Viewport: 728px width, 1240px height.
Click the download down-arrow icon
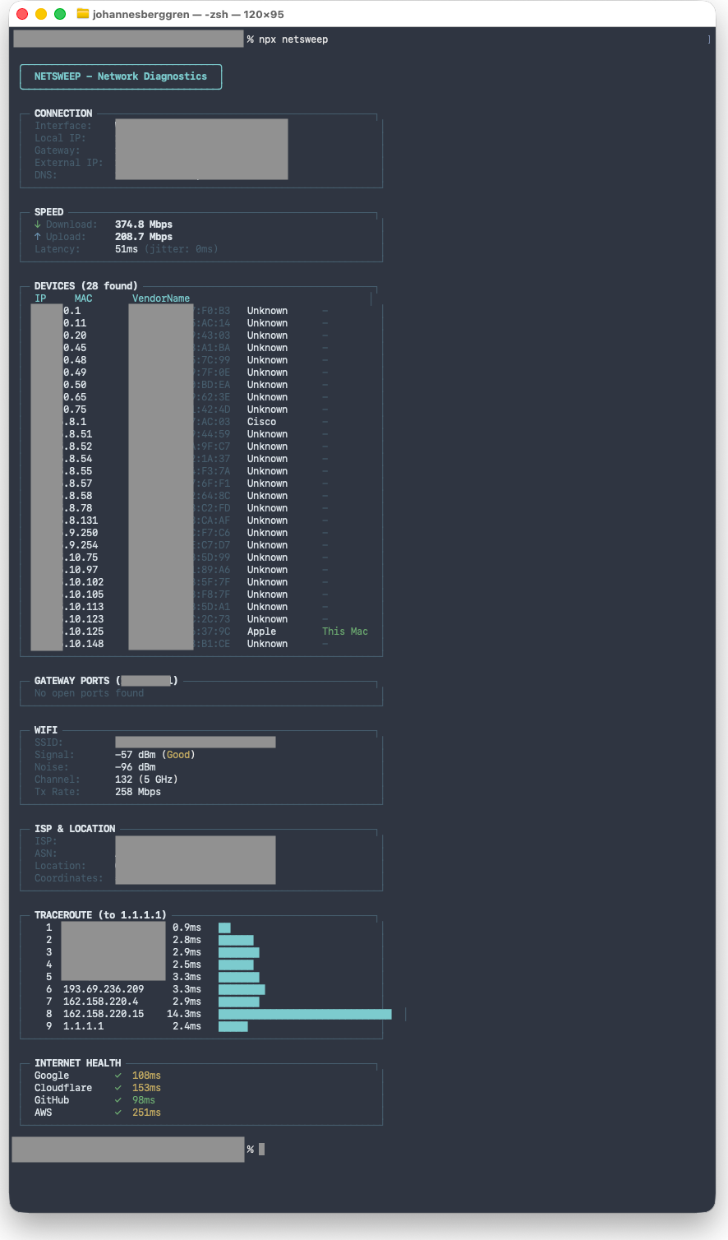pyautogui.click(x=38, y=224)
